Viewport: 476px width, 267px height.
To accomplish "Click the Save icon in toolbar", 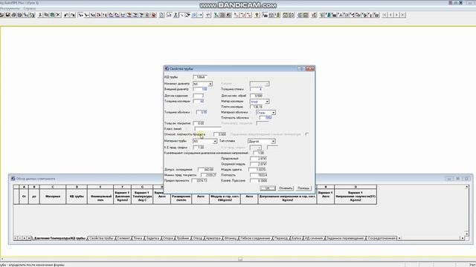I will (x=8, y=15).
